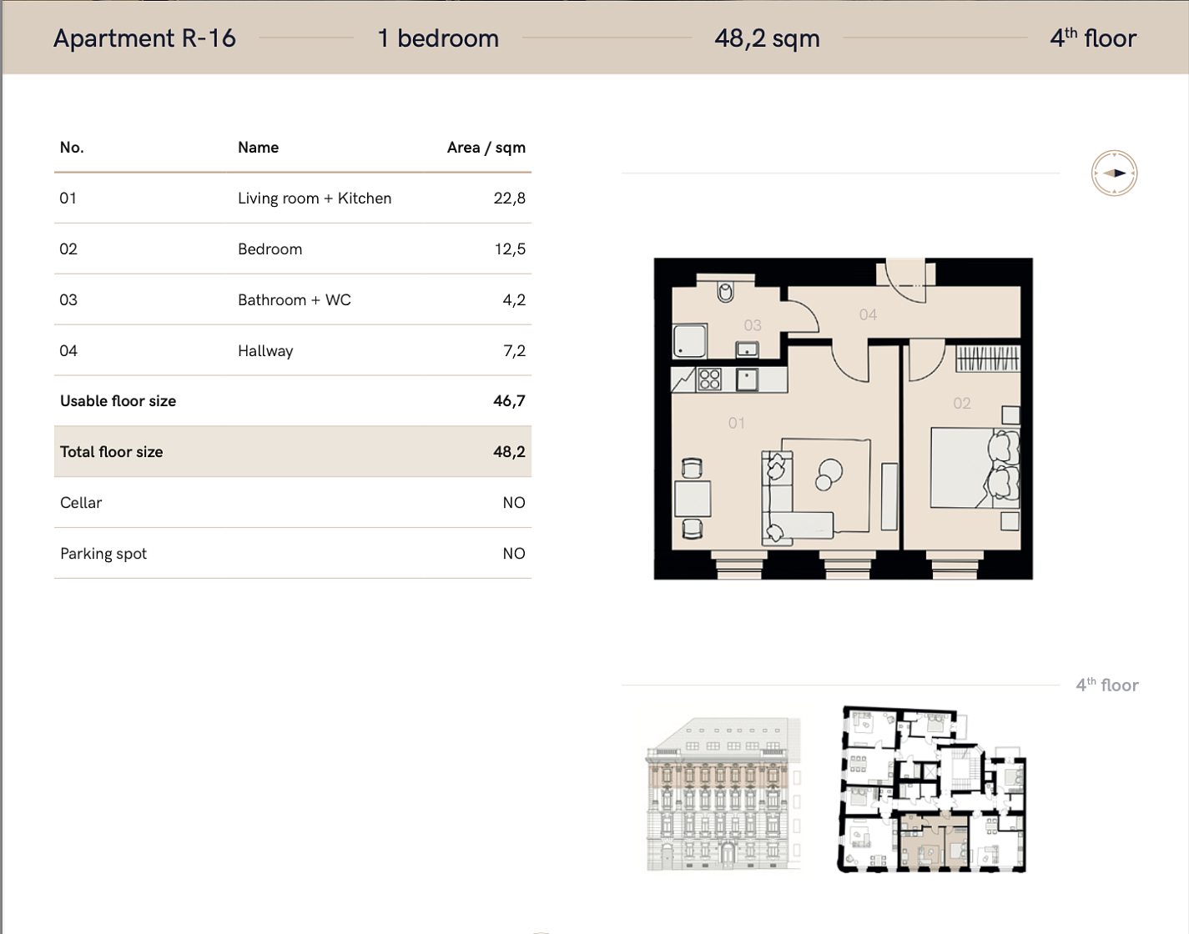Click the double bed icon in bedroom 02
The height and width of the screenshot is (934, 1189).
(x=975, y=469)
